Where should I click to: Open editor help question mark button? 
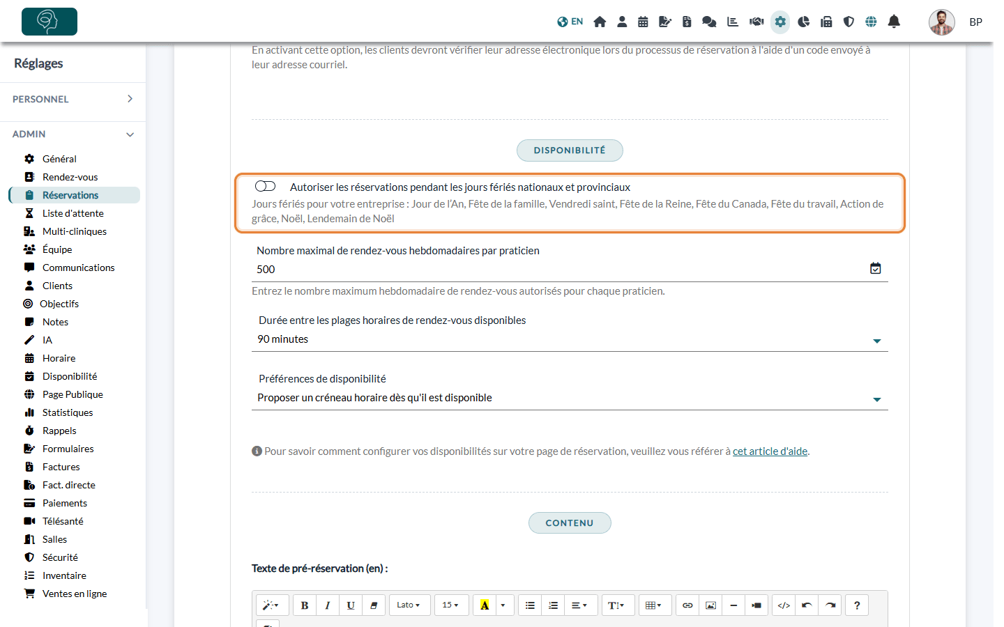click(857, 605)
